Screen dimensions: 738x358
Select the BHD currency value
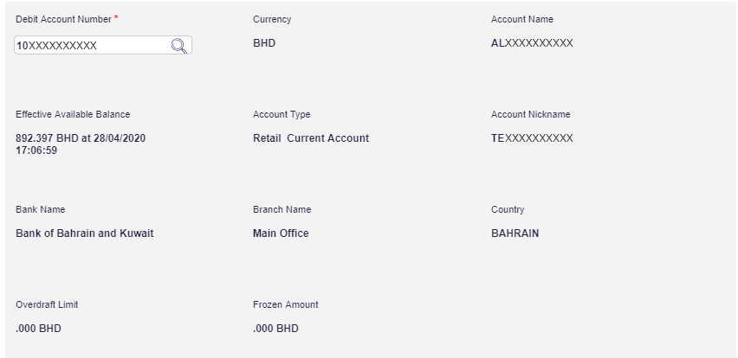pos(264,43)
